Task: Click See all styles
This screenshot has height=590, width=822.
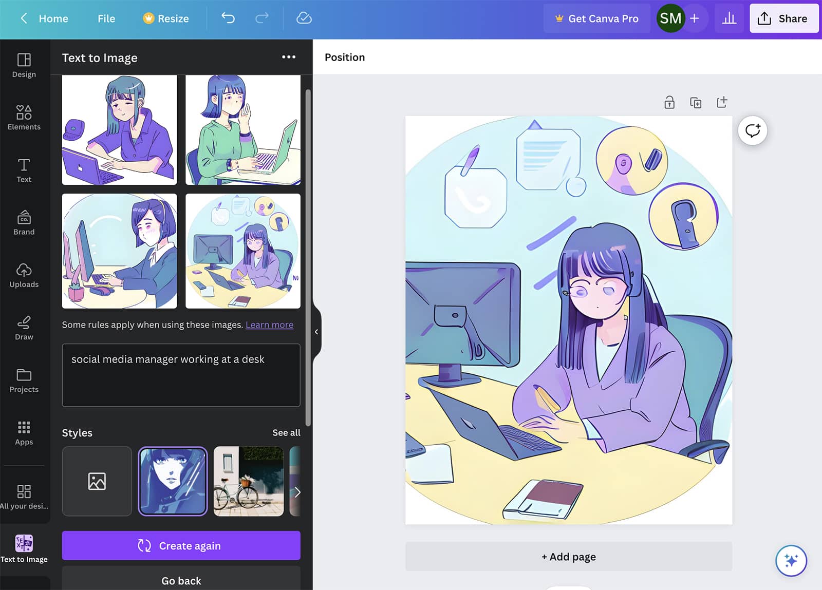Action: 287,433
